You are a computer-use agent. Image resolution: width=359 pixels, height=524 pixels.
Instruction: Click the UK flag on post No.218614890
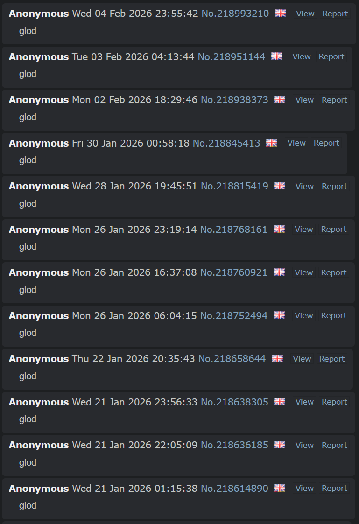280,488
